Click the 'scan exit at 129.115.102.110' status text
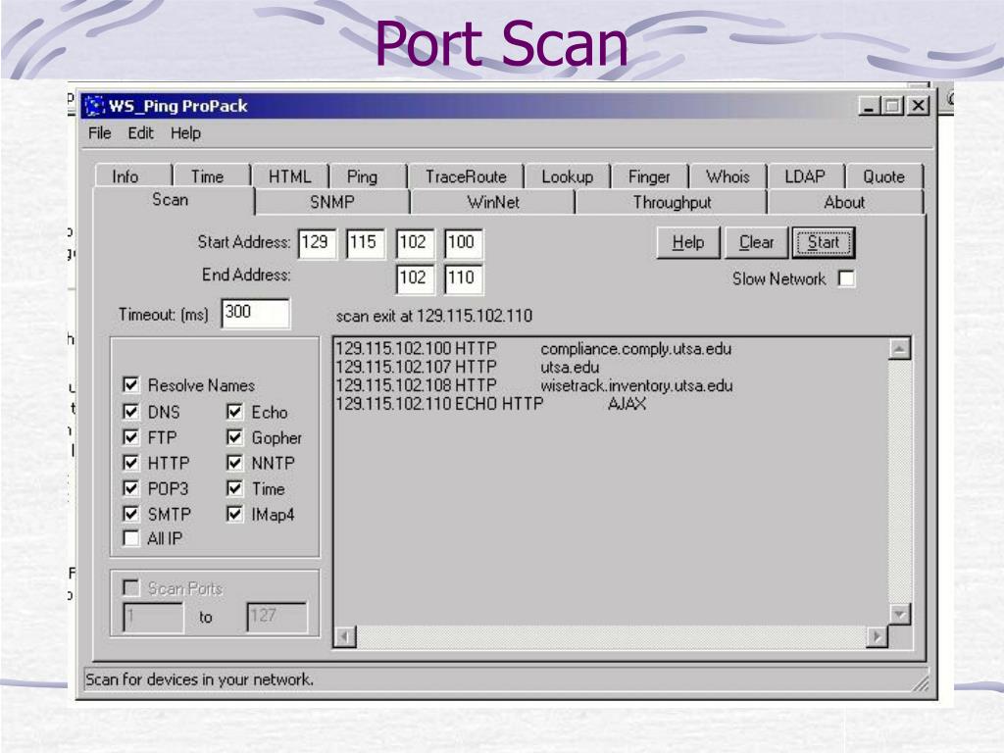The height and width of the screenshot is (753, 1004). pos(434,316)
